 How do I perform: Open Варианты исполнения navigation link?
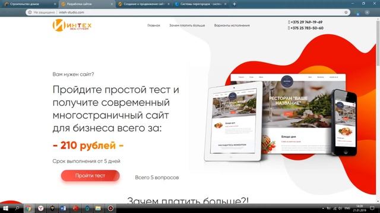click(x=232, y=25)
